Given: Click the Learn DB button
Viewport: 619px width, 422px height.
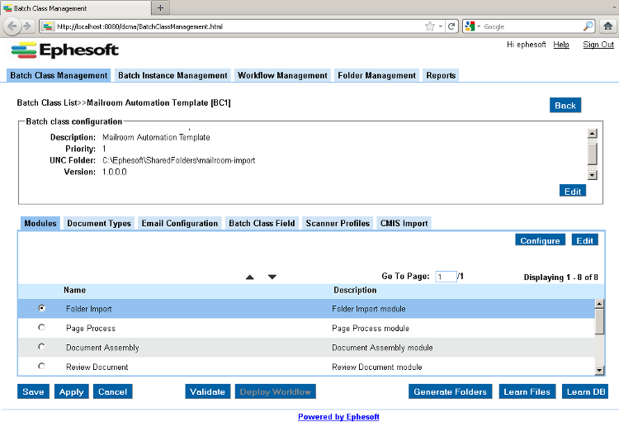Looking at the screenshot, I should [585, 391].
